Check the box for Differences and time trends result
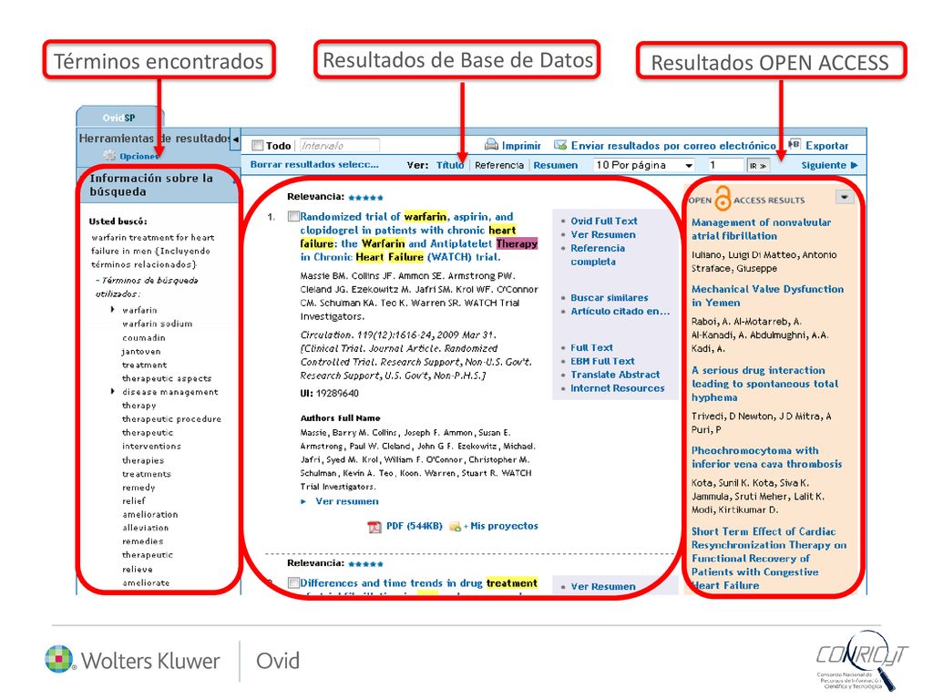The width and height of the screenshot is (933, 700). click(x=293, y=582)
